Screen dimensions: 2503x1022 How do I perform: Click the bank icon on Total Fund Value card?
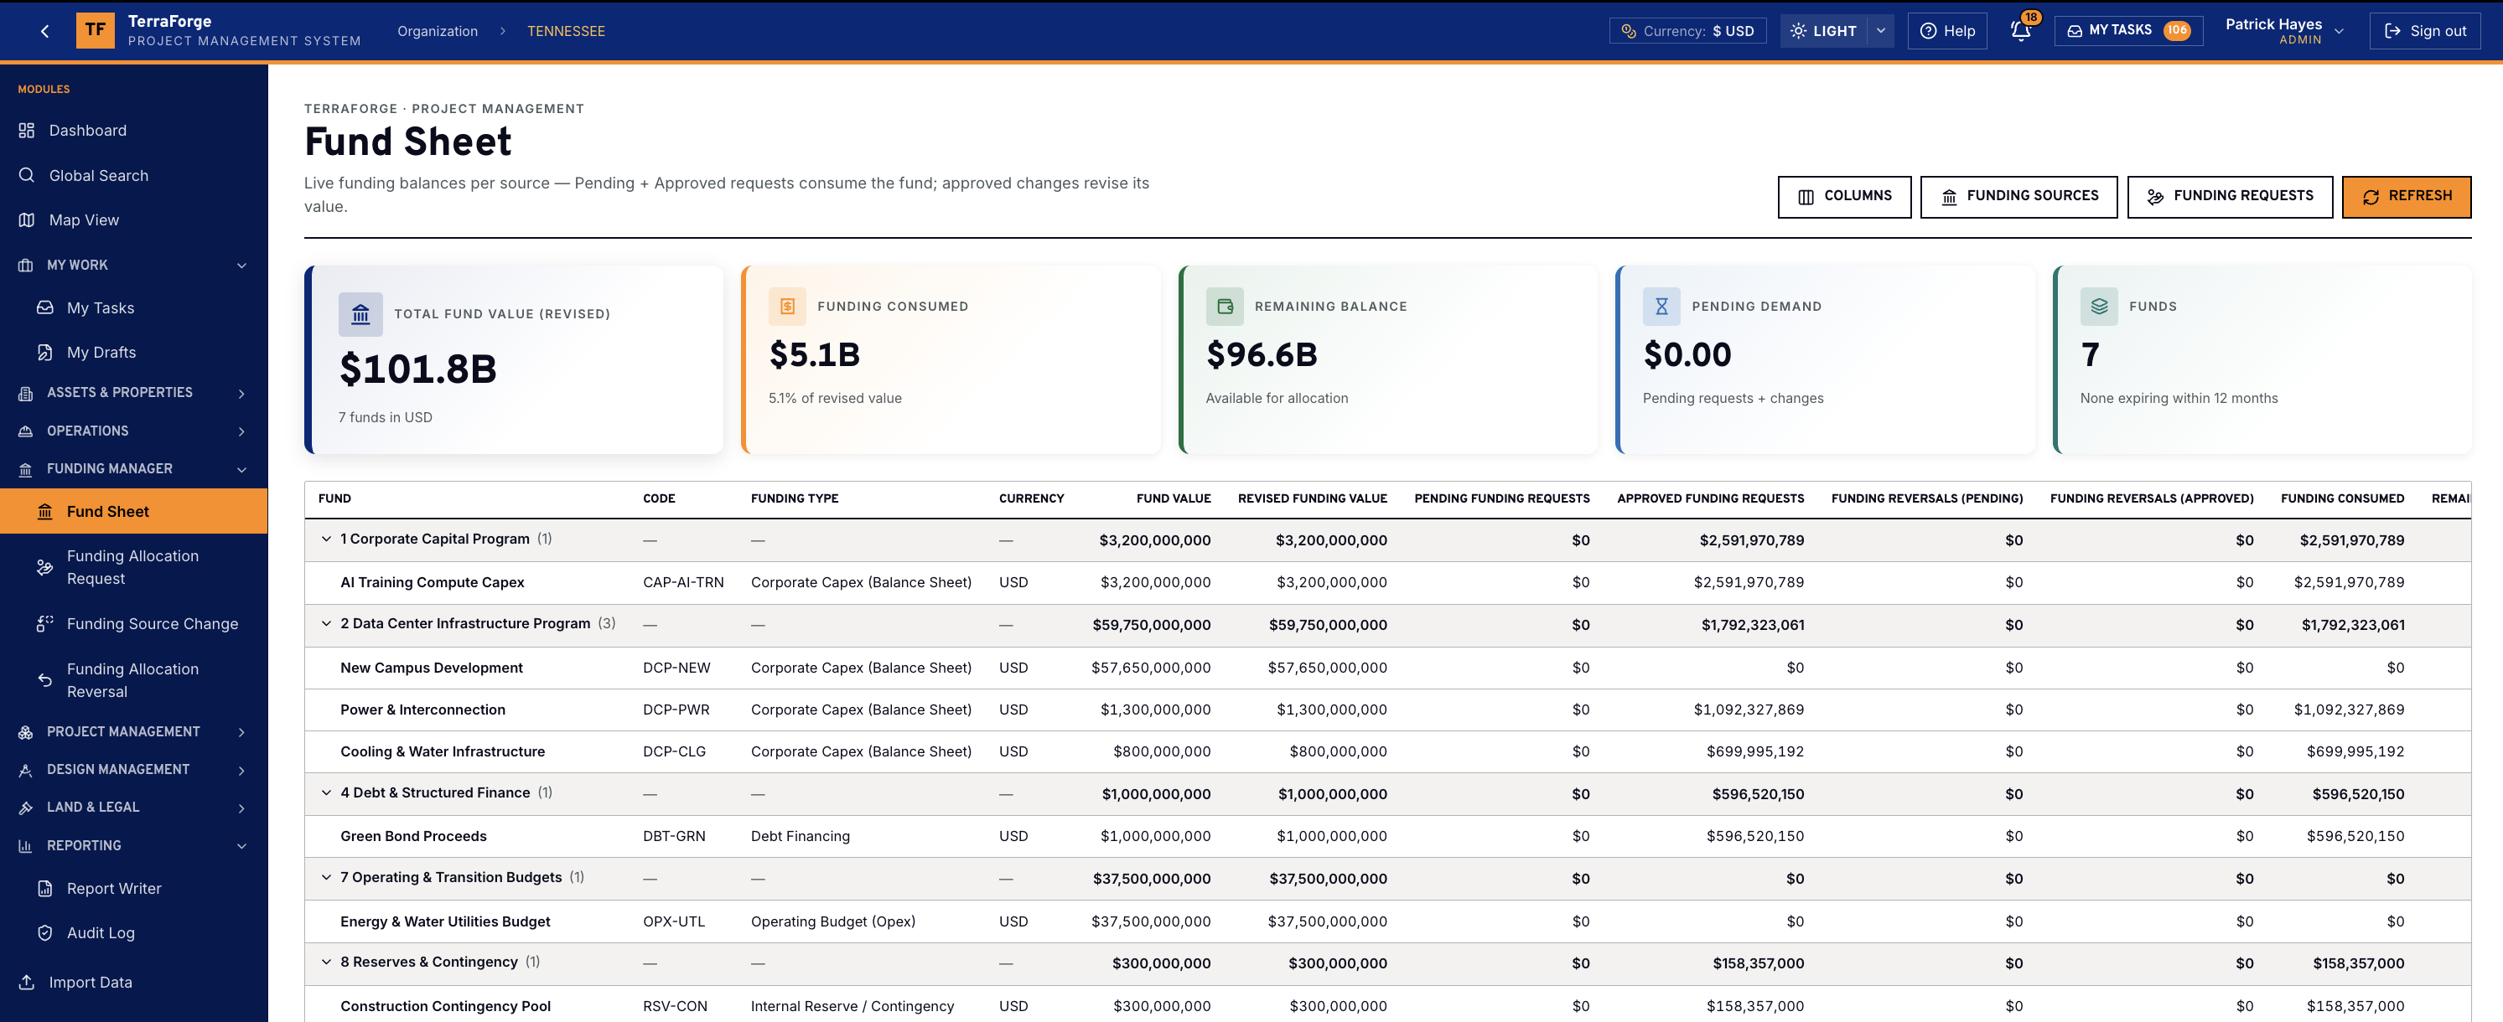click(360, 314)
